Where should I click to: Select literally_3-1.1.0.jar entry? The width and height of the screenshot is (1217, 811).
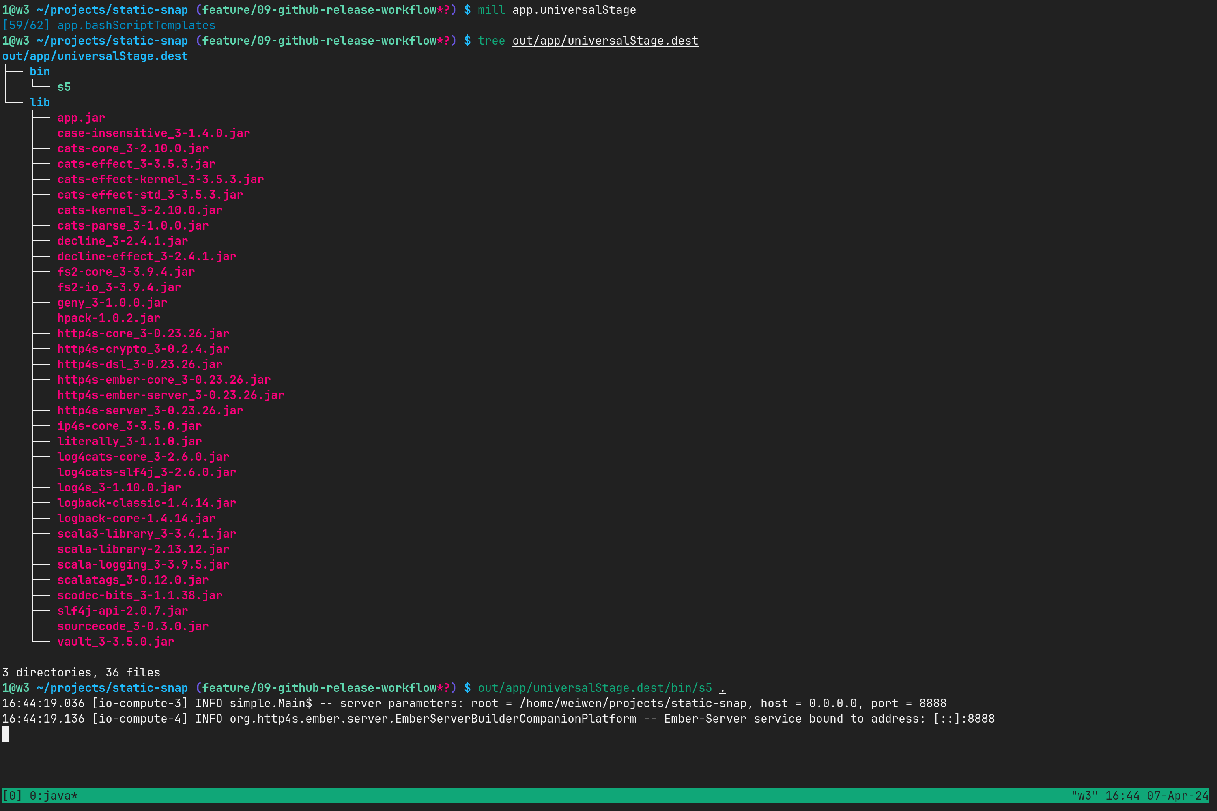point(129,441)
